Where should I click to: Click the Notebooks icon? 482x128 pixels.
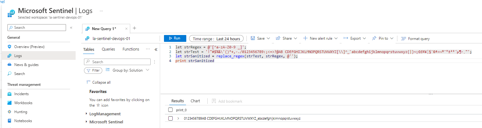(10, 121)
